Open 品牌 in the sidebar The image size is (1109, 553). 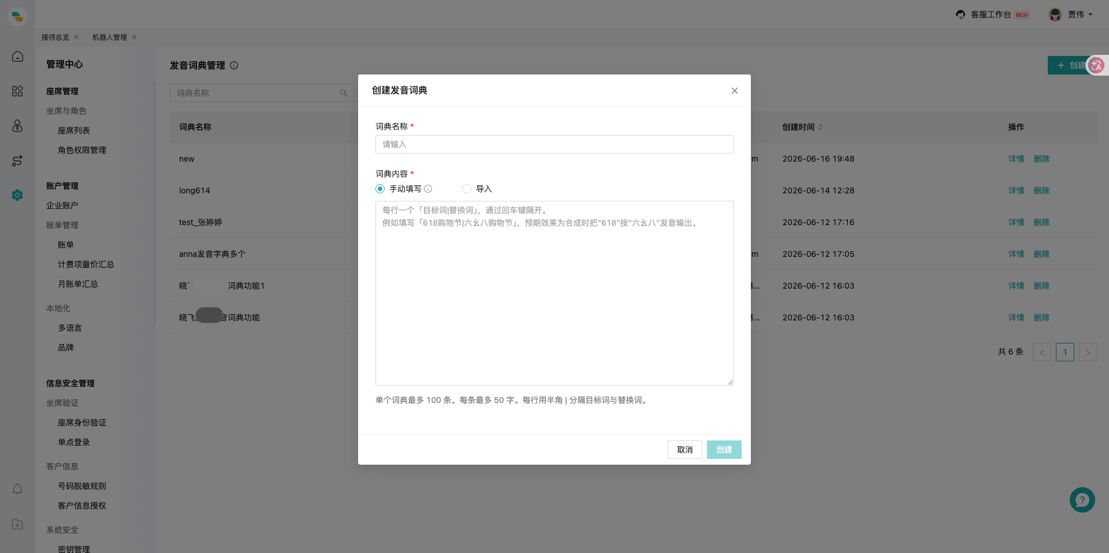coord(66,348)
